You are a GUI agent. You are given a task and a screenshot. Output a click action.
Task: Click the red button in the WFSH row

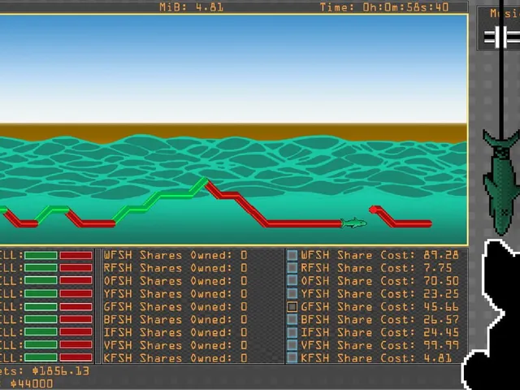coord(76,255)
